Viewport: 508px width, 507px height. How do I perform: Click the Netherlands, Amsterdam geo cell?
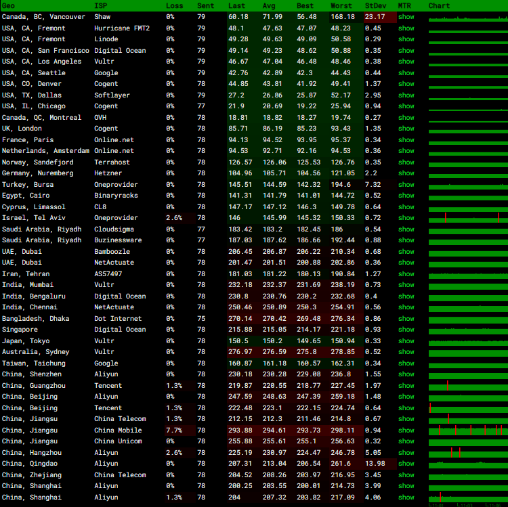point(45,151)
